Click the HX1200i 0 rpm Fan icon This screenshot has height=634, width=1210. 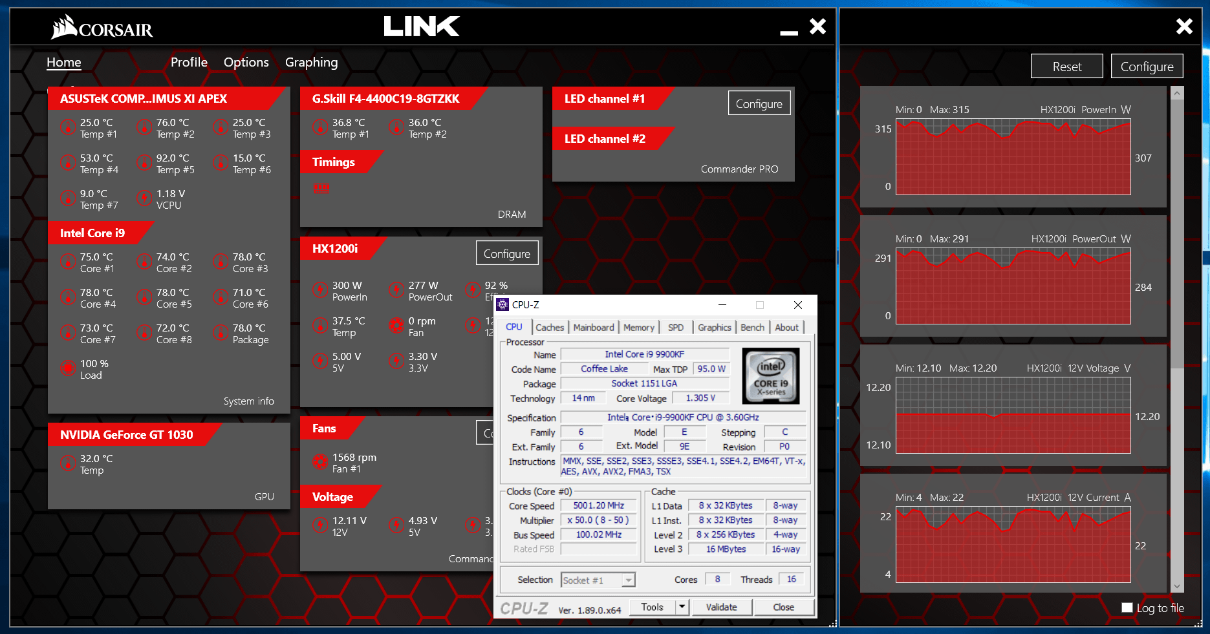point(396,326)
